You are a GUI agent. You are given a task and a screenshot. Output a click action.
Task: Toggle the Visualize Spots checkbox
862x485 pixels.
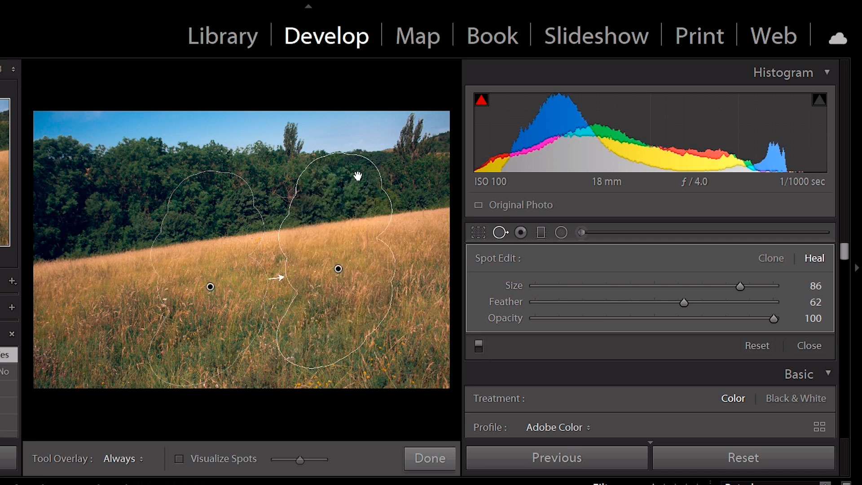pos(179,459)
